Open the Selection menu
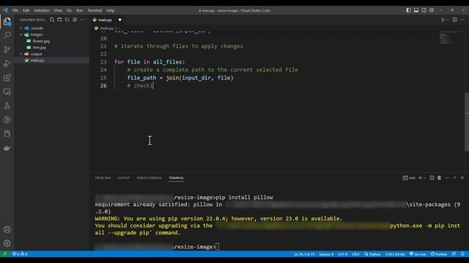Viewport: 469px width, 263px height. (42, 10)
